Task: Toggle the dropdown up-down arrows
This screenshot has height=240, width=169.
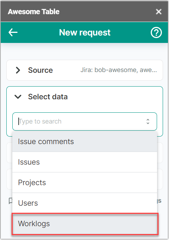Action: tap(148, 122)
